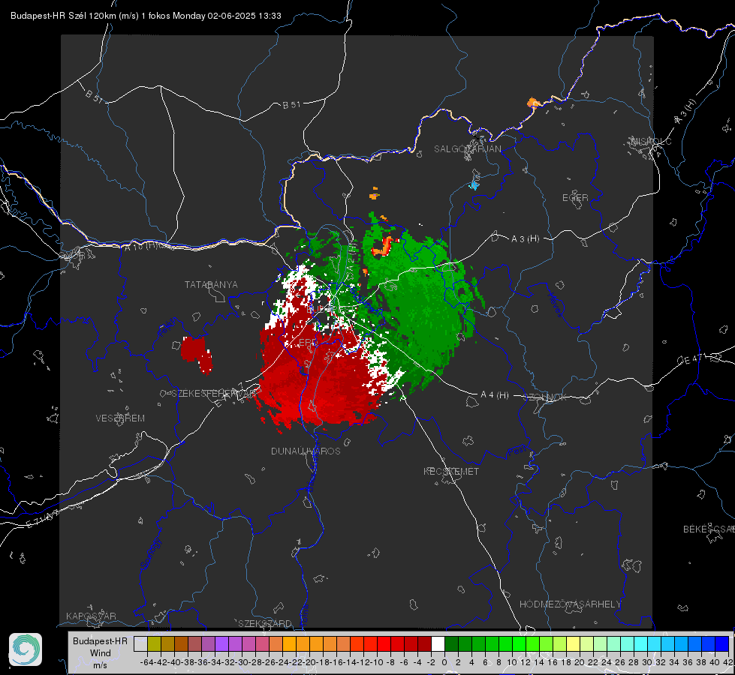This screenshot has height=675, width=735.
Task: Click the pale yellow legend swatch near 18
Action: point(573,643)
